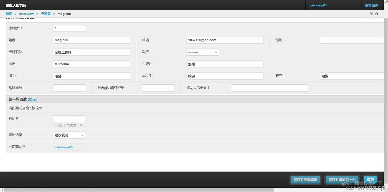Focus the 笔试成绩 field
The height and width of the screenshot is (192, 388).
69,88
